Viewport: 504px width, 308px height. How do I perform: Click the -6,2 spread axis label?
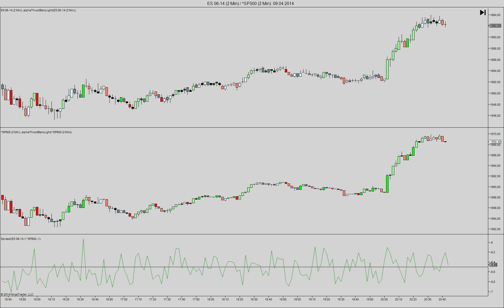(492, 252)
